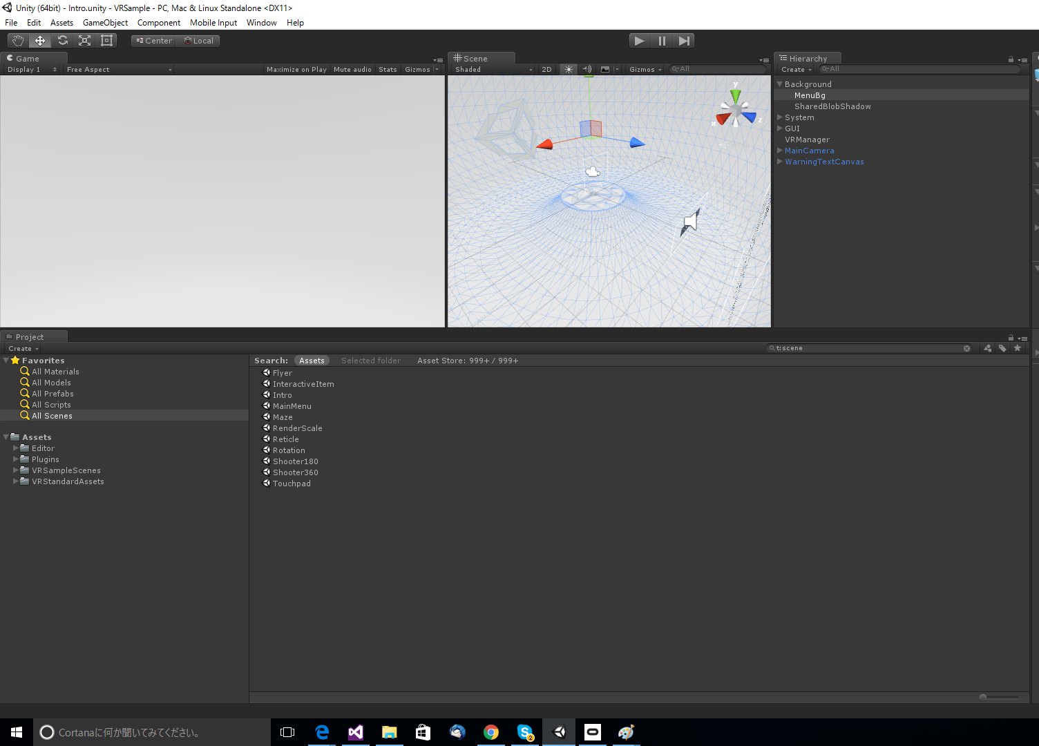Click the audio source speaker gizmo
Viewport: 1039px width, 746px height.
[691, 222]
